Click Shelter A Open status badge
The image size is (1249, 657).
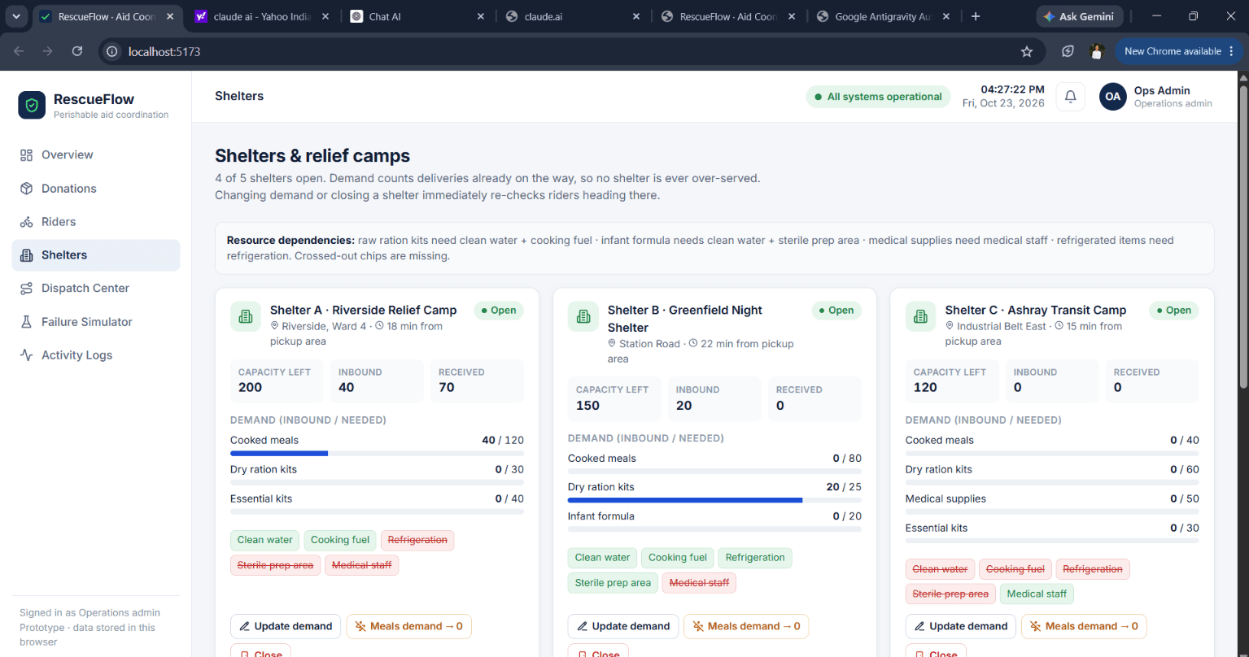coord(498,310)
